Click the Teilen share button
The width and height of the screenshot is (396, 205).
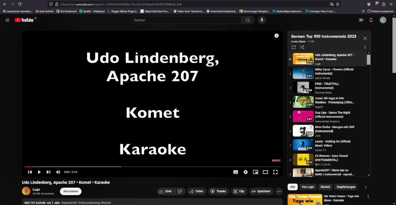[x=196, y=192]
